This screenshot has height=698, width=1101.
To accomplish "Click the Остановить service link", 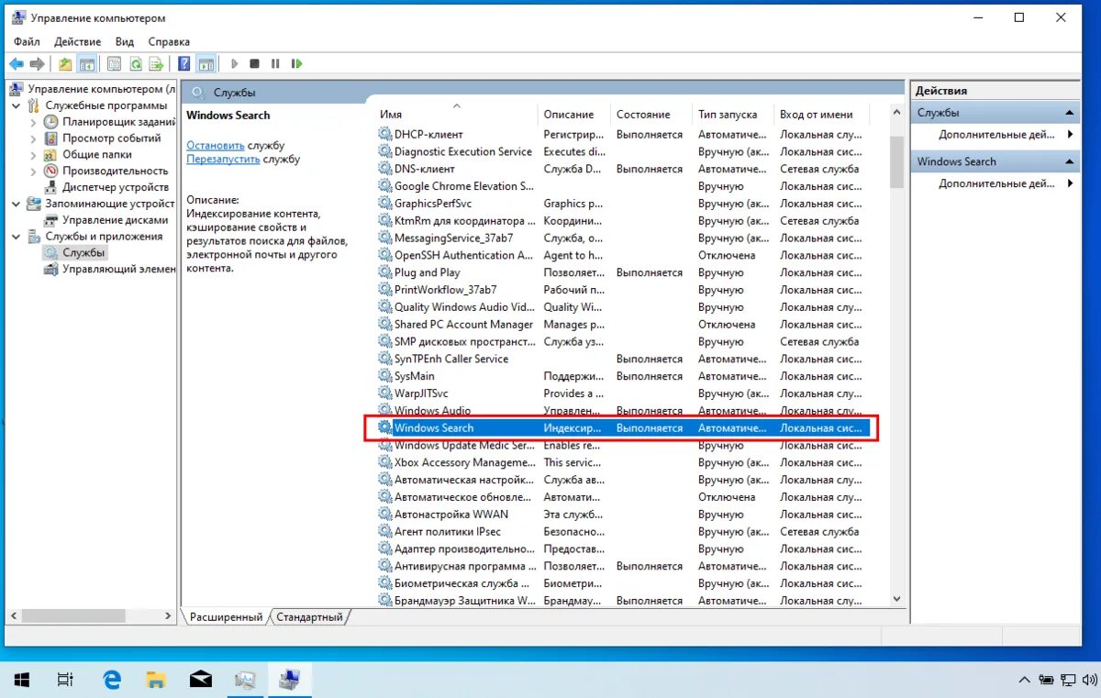I will tap(216, 145).
